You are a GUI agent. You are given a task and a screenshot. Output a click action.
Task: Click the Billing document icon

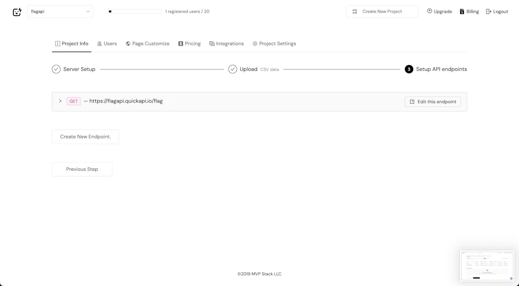tap(462, 12)
